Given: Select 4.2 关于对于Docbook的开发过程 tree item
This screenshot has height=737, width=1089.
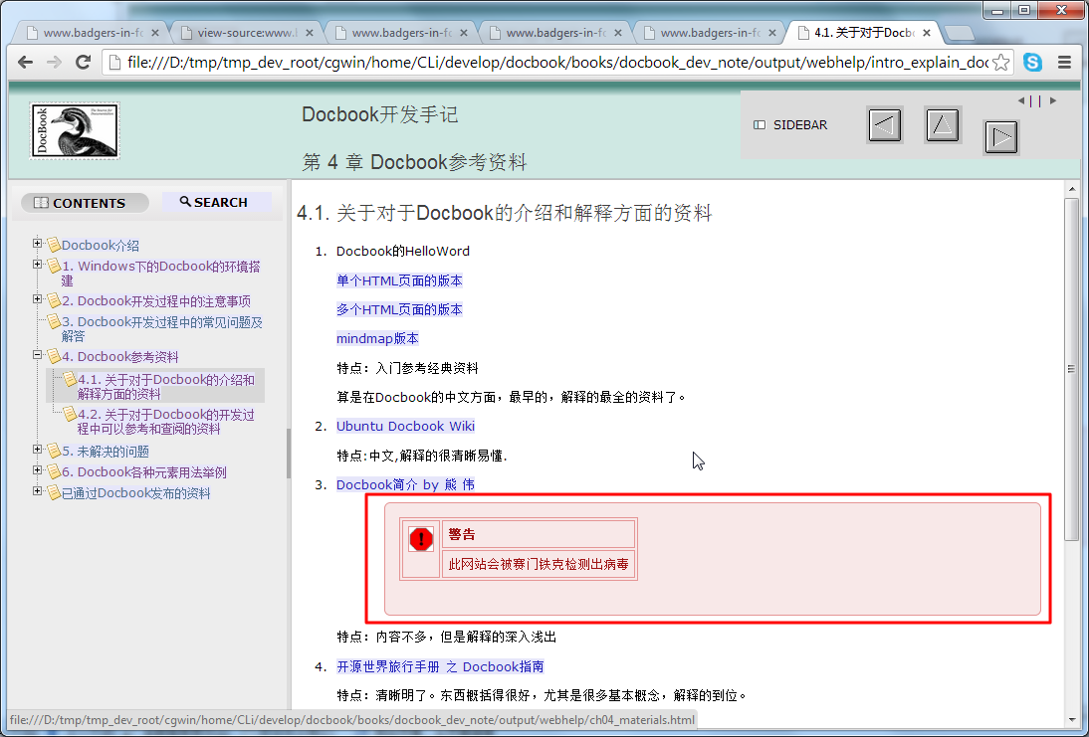Looking at the screenshot, I should (x=165, y=422).
